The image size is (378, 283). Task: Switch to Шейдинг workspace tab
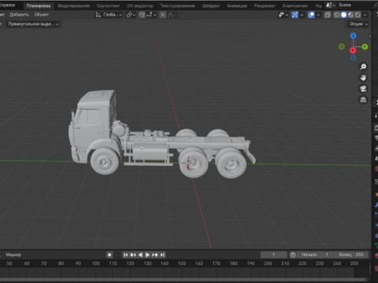[211, 6]
